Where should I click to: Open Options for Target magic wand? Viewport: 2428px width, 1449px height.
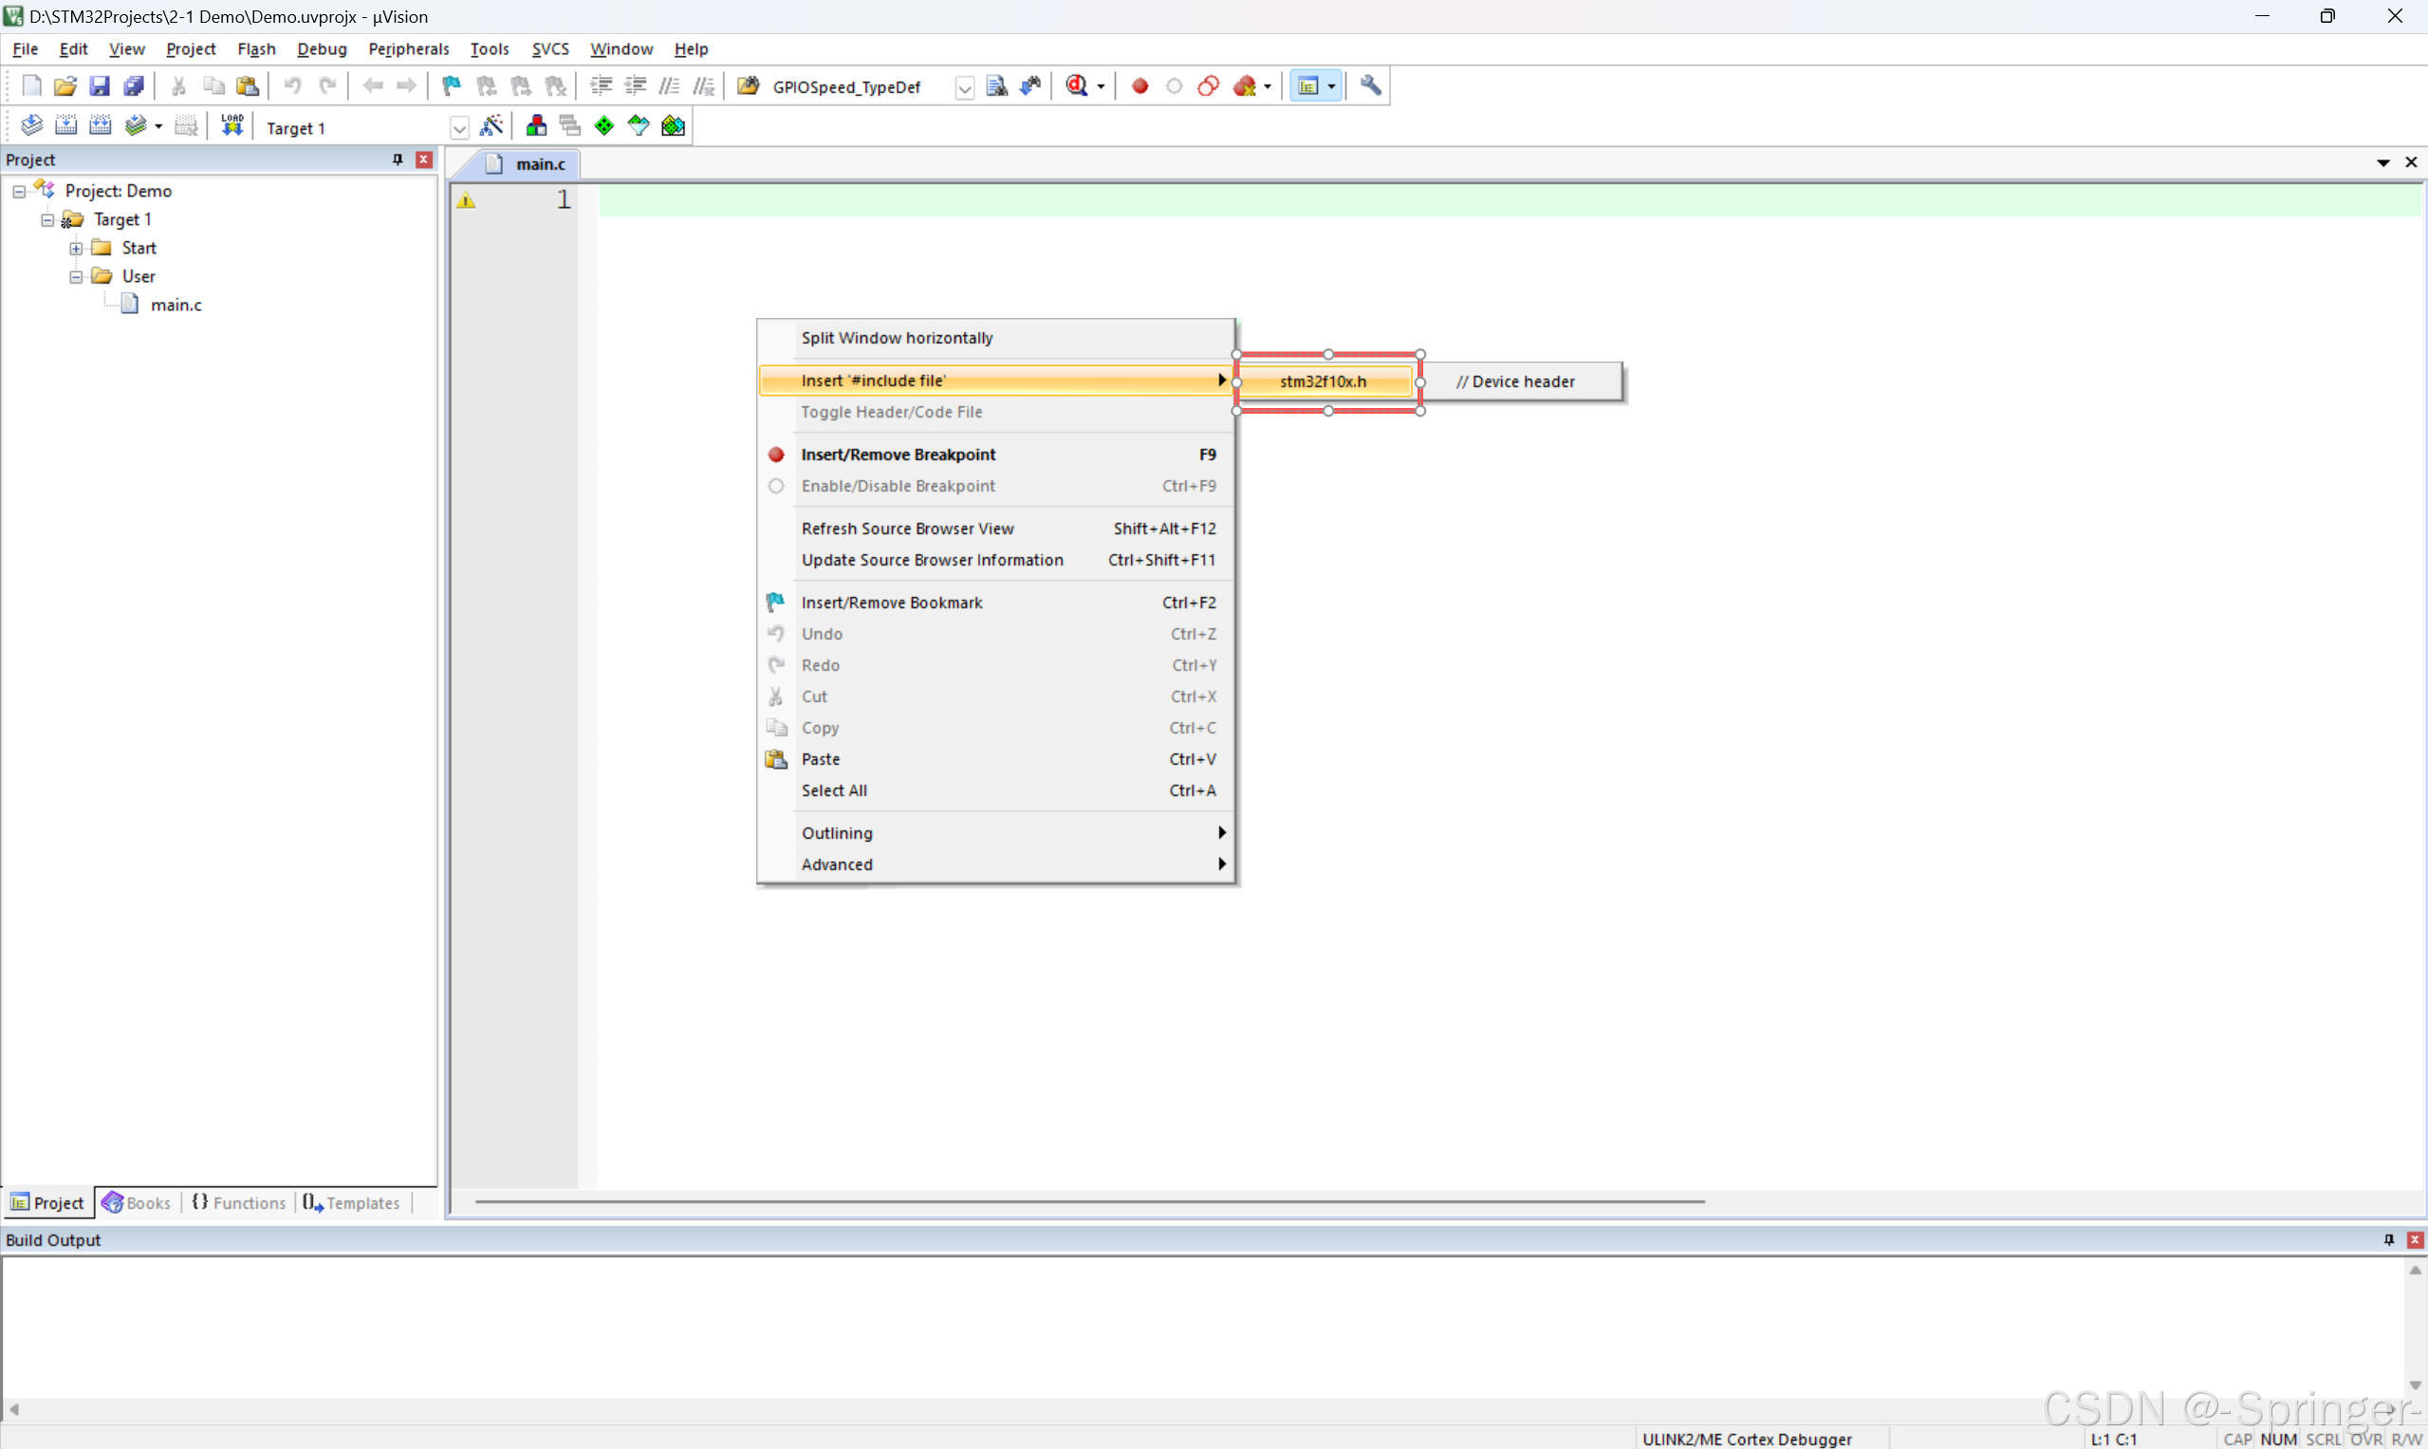coord(491,126)
